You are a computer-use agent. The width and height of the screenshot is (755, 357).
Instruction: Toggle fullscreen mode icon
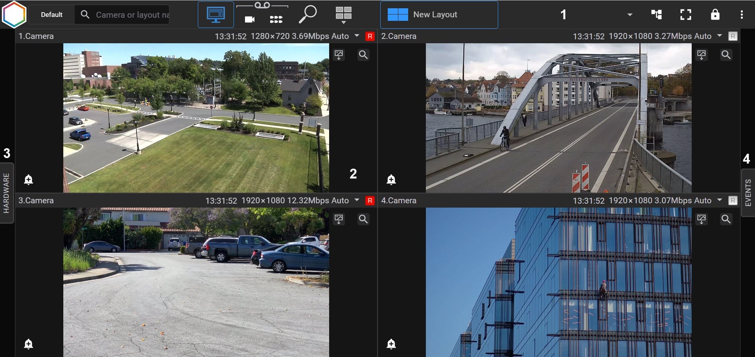pyautogui.click(x=686, y=15)
